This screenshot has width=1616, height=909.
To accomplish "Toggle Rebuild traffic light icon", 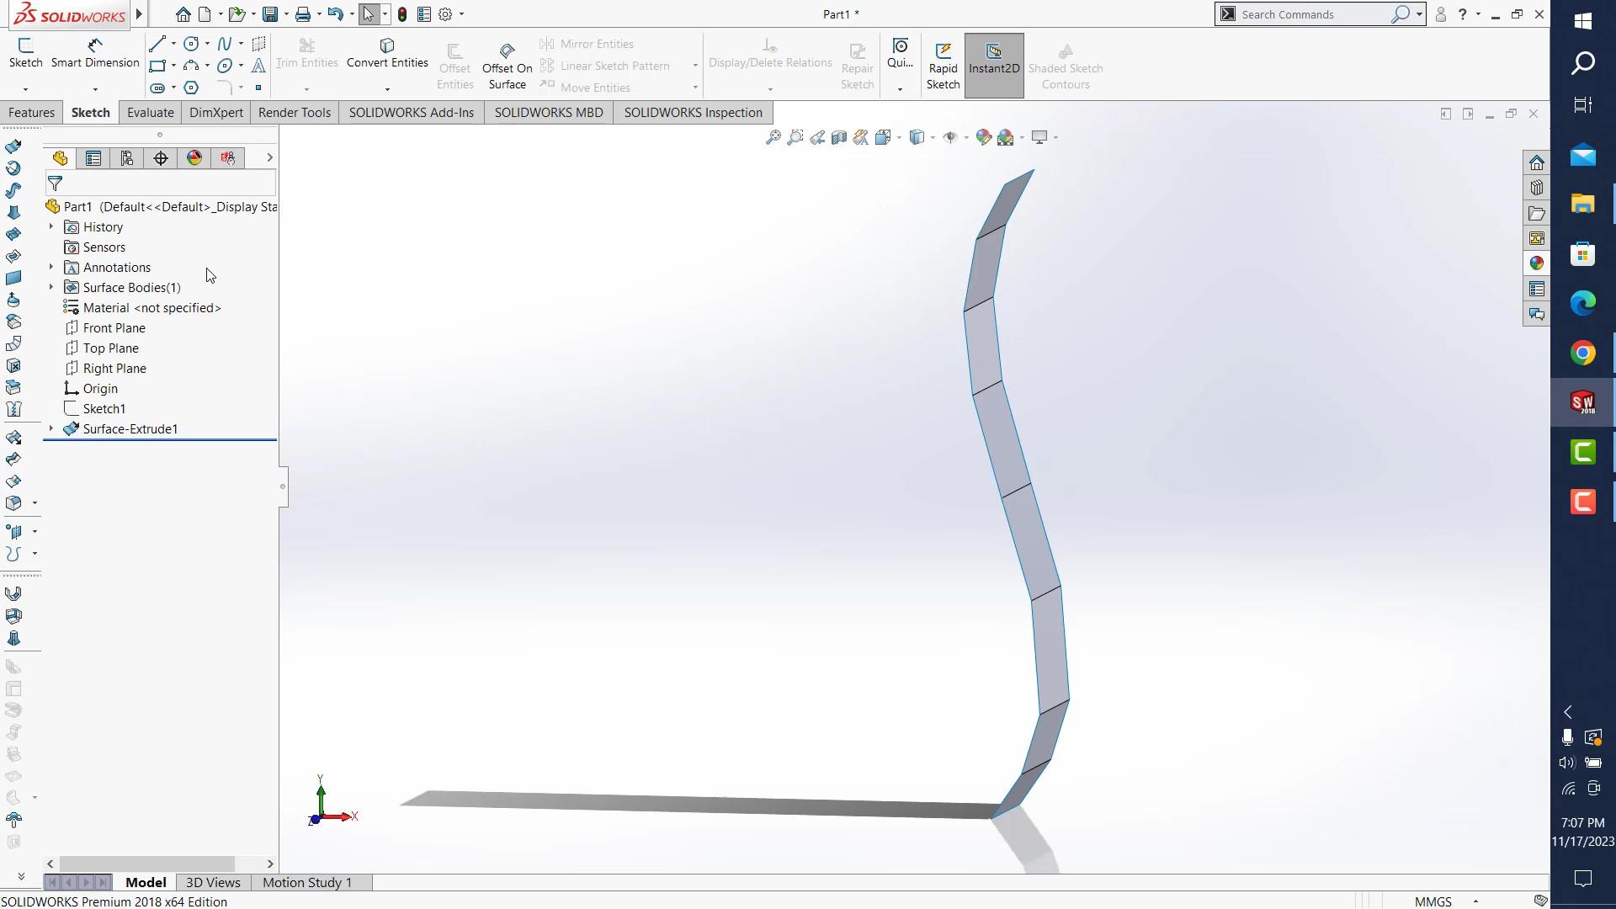I will point(402,14).
